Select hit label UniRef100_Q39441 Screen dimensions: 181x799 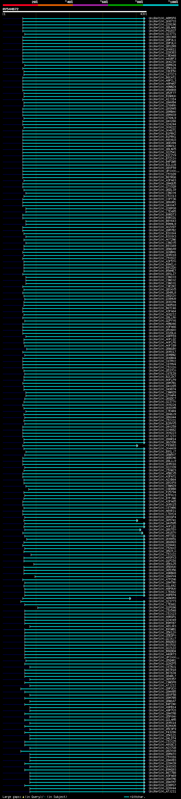162,545
